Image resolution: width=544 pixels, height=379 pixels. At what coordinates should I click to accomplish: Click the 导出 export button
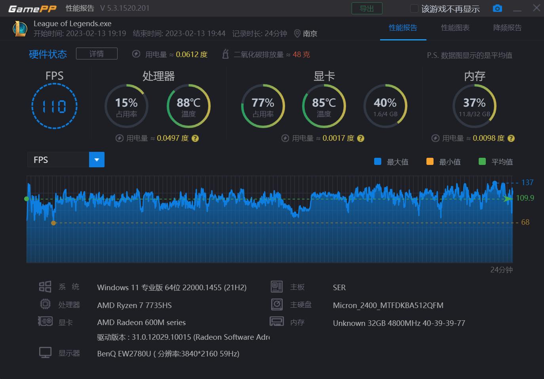tap(367, 8)
